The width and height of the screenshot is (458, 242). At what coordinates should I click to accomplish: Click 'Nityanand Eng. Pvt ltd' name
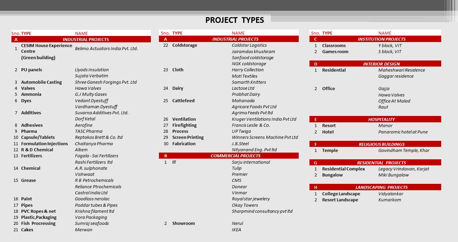[x=254, y=150]
